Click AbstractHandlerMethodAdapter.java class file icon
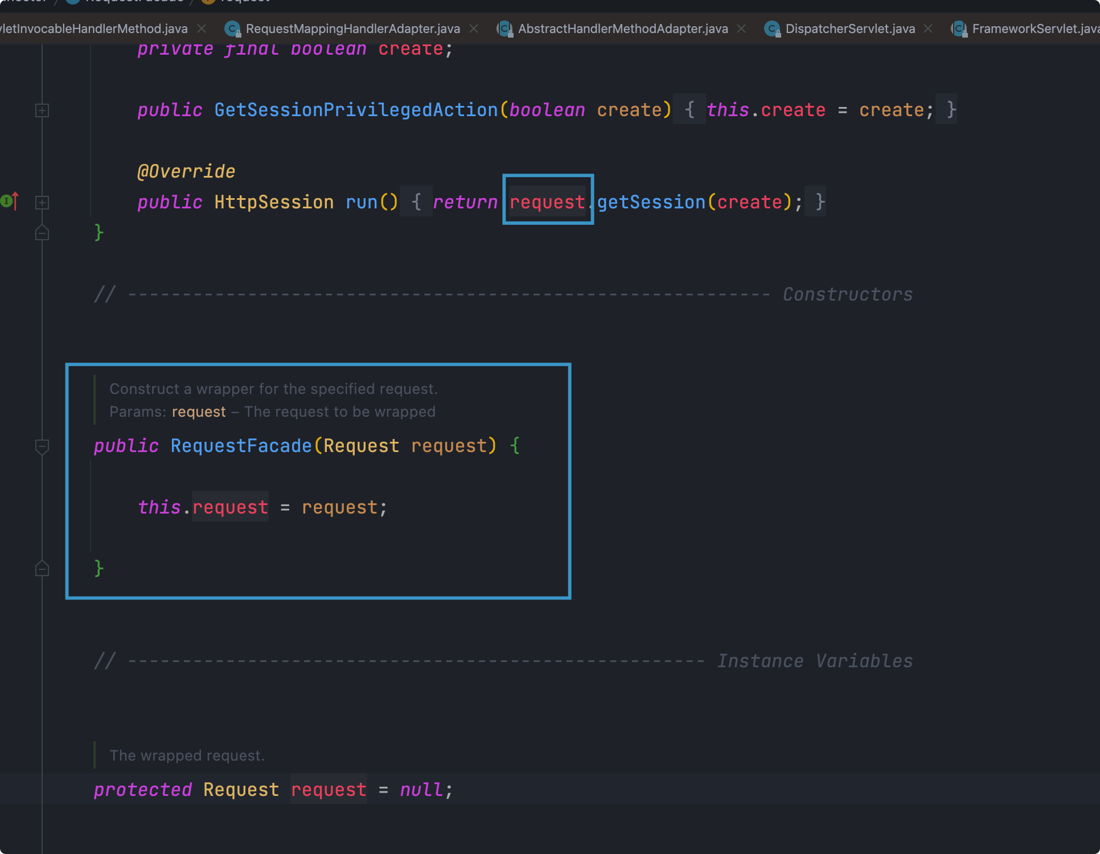1100x854 pixels. tap(504, 28)
